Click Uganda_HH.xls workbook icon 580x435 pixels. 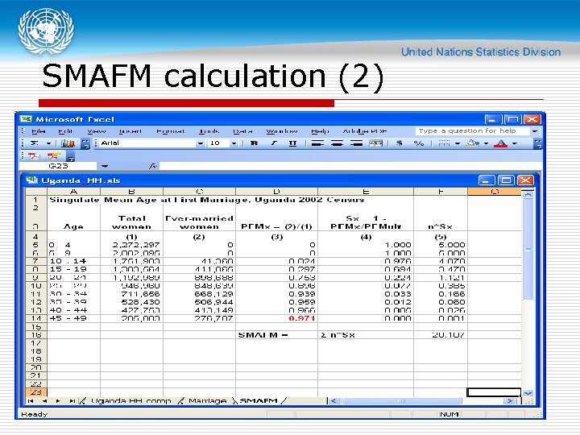[x=31, y=180]
